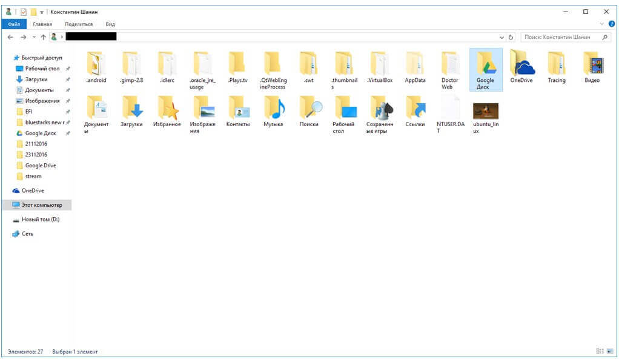Screen dimensions: 619x359
Task: Open the address bar history dropdown
Action: tap(501, 38)
